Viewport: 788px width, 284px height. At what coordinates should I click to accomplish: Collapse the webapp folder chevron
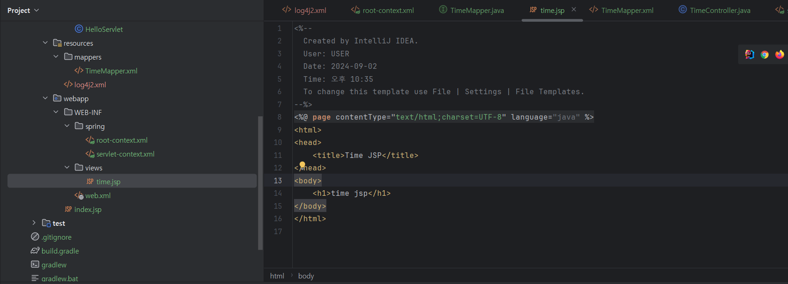(x=45, y=98)
